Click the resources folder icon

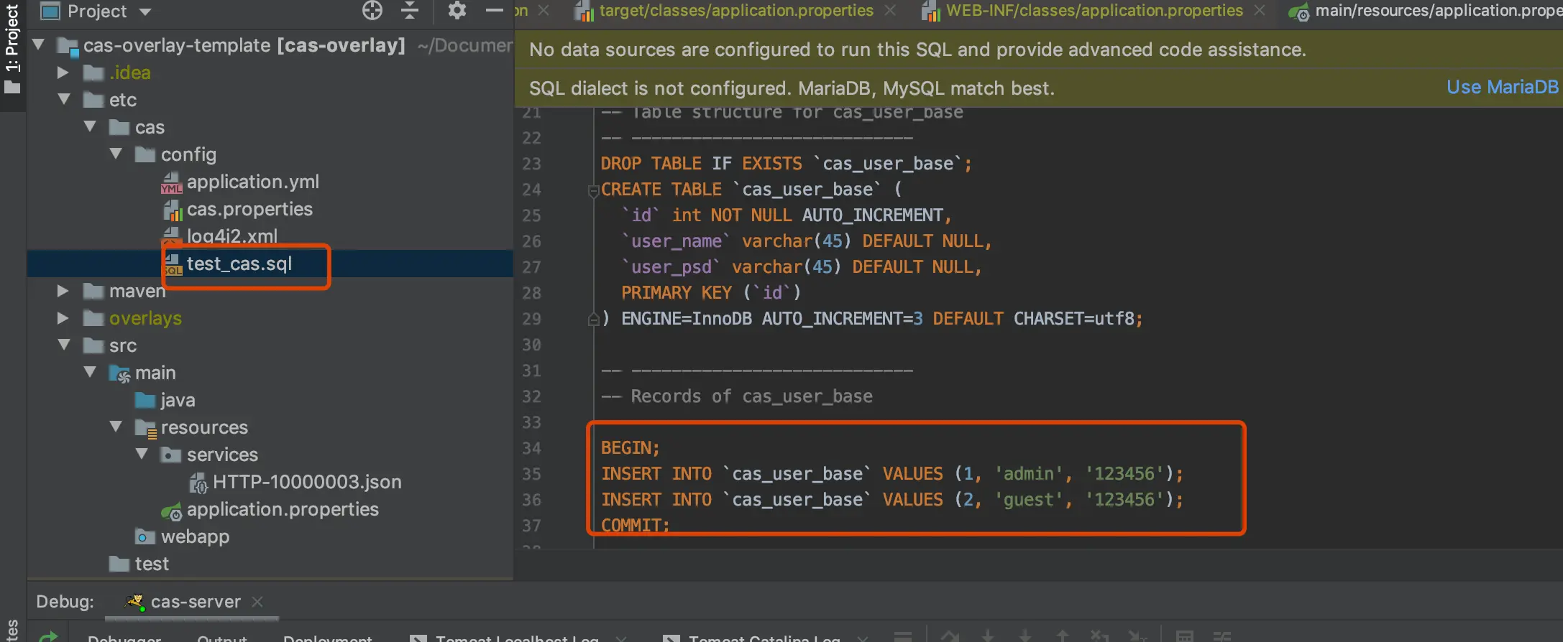pos(146,428)
